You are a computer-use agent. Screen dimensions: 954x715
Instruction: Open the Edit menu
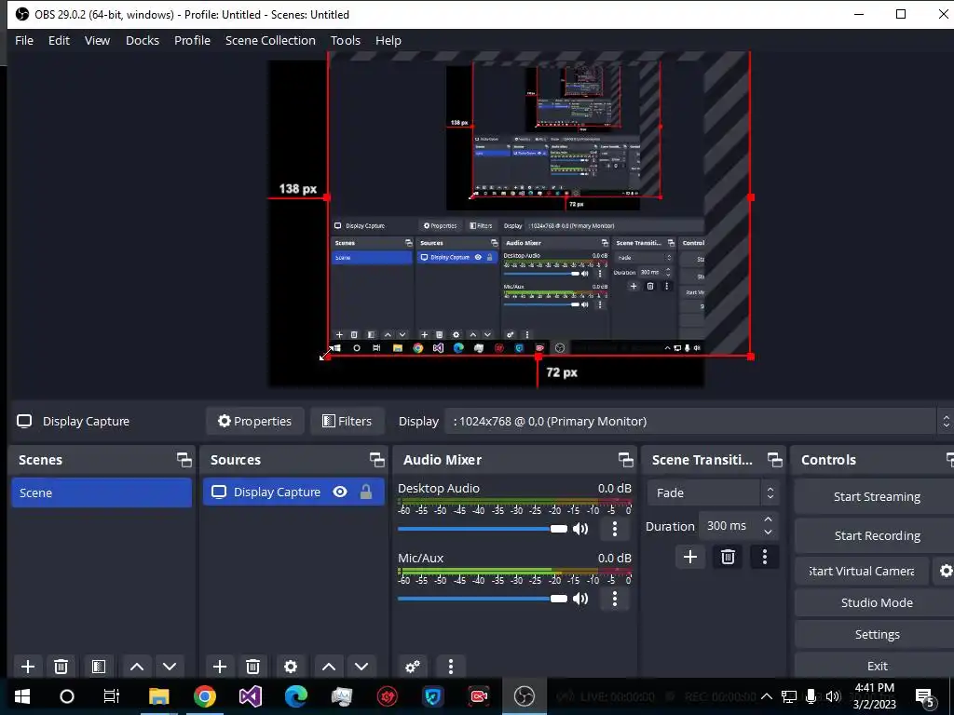[59, 40]
